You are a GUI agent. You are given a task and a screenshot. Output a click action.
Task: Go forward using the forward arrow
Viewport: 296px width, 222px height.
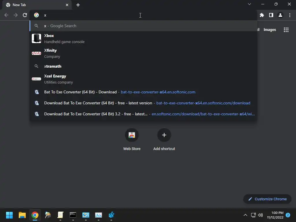(x=16, y=15)
